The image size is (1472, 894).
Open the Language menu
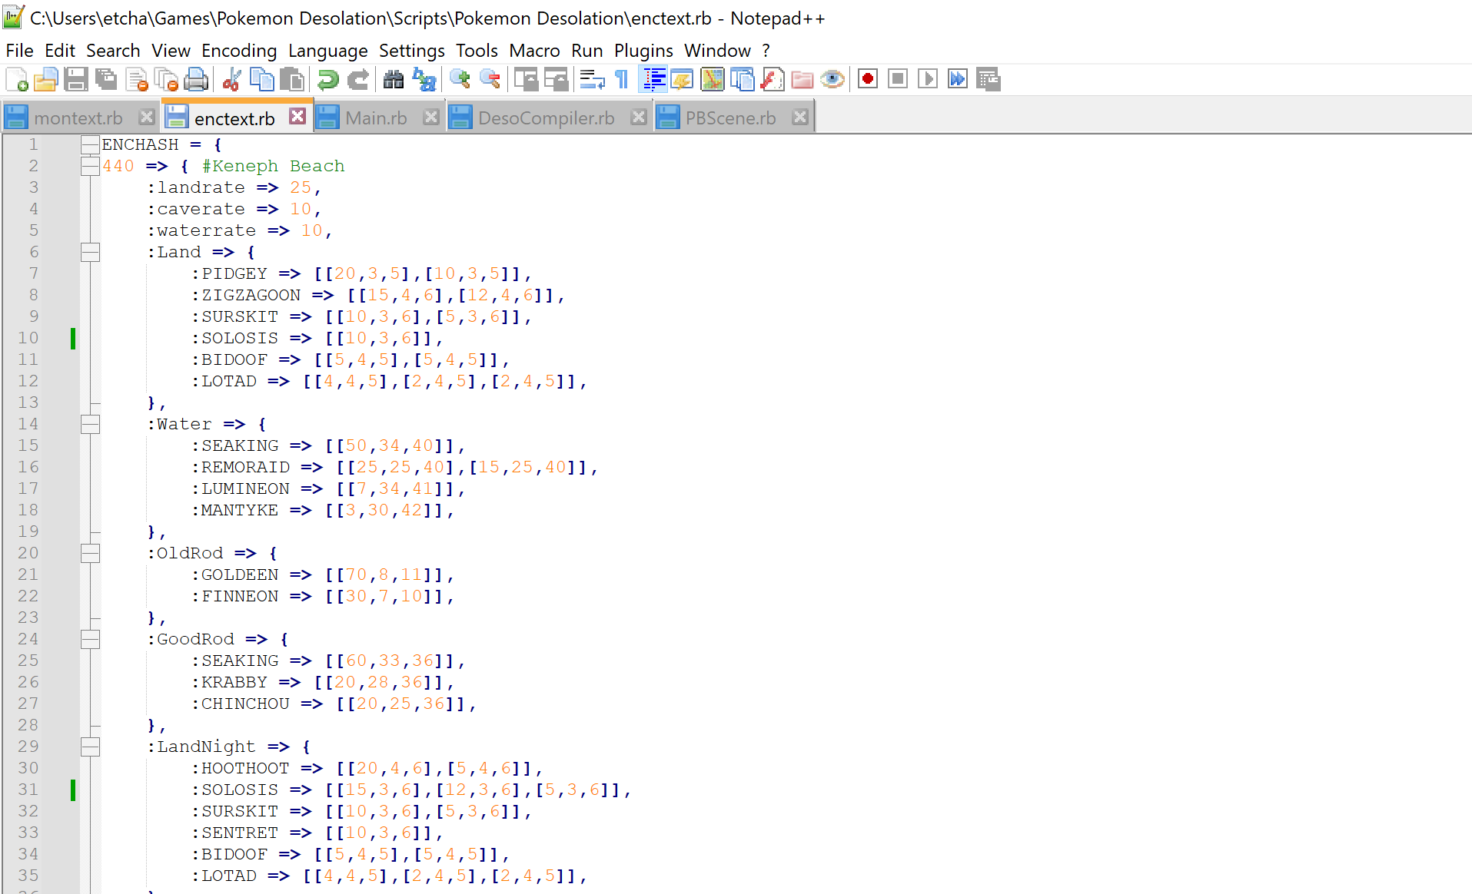[x=328, y=51]
